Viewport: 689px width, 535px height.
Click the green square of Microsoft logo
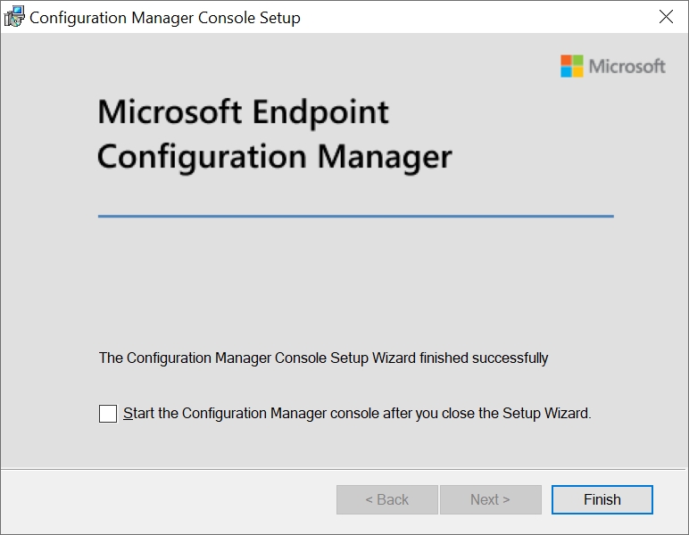[x=577, y=61]
